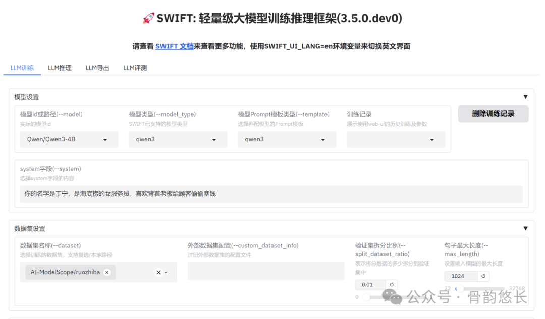Remove the AI-ModelScope/ruozhiba dataset tag

[x=107, y=273]
